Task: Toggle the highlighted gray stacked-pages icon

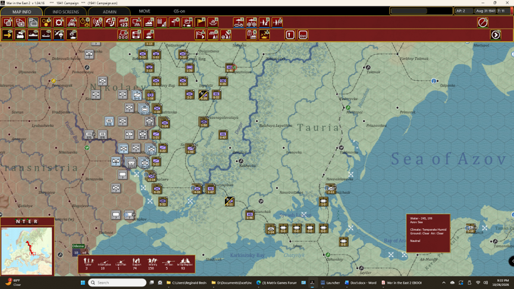Action: (33, 23)
